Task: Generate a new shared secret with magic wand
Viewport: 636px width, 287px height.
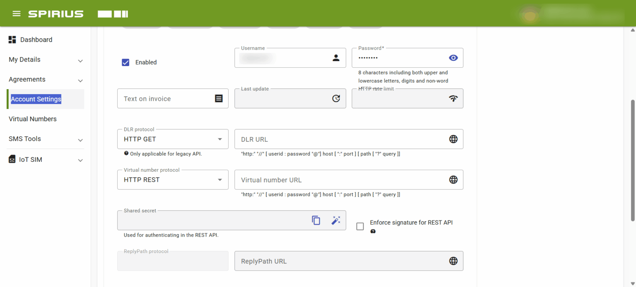Action: point(336,221)
